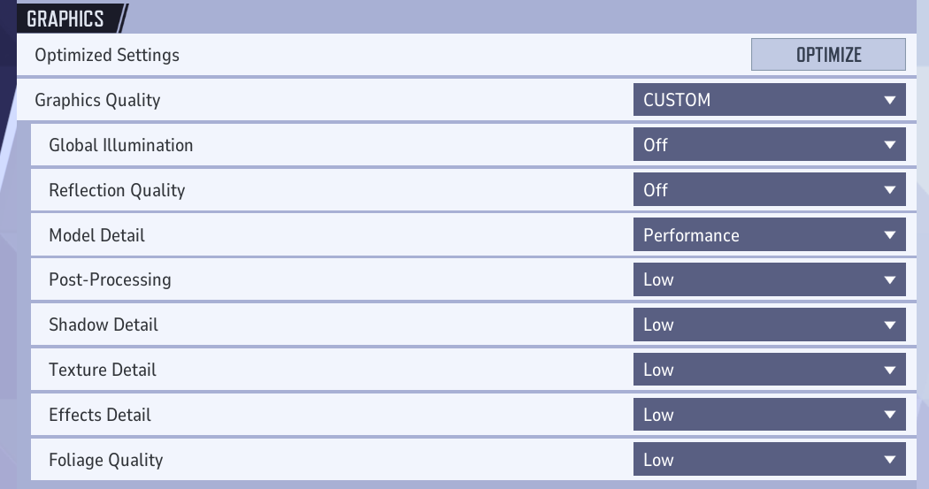Click the Reflection Quality label
Viewport: 929px width, 489px height.
pyautogui.click(x=117, y=190)
